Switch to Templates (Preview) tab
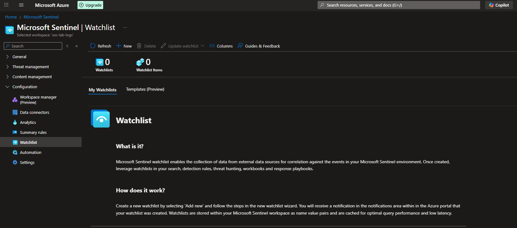Viewport: 517px width, 228px height. coord(145,89)
